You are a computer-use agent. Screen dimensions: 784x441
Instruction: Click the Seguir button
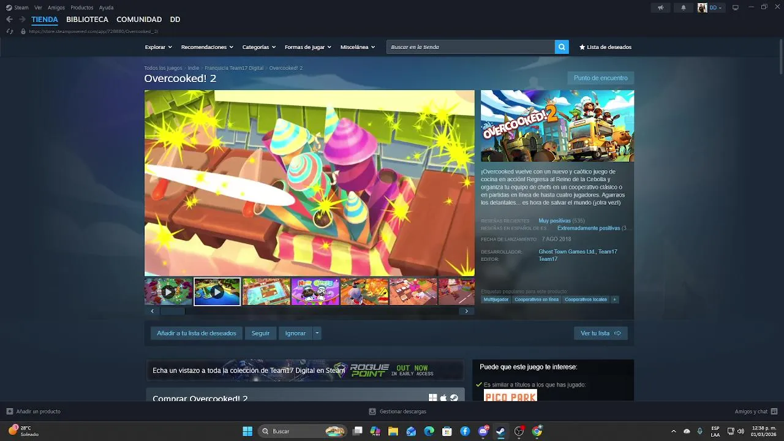(260, 333)
